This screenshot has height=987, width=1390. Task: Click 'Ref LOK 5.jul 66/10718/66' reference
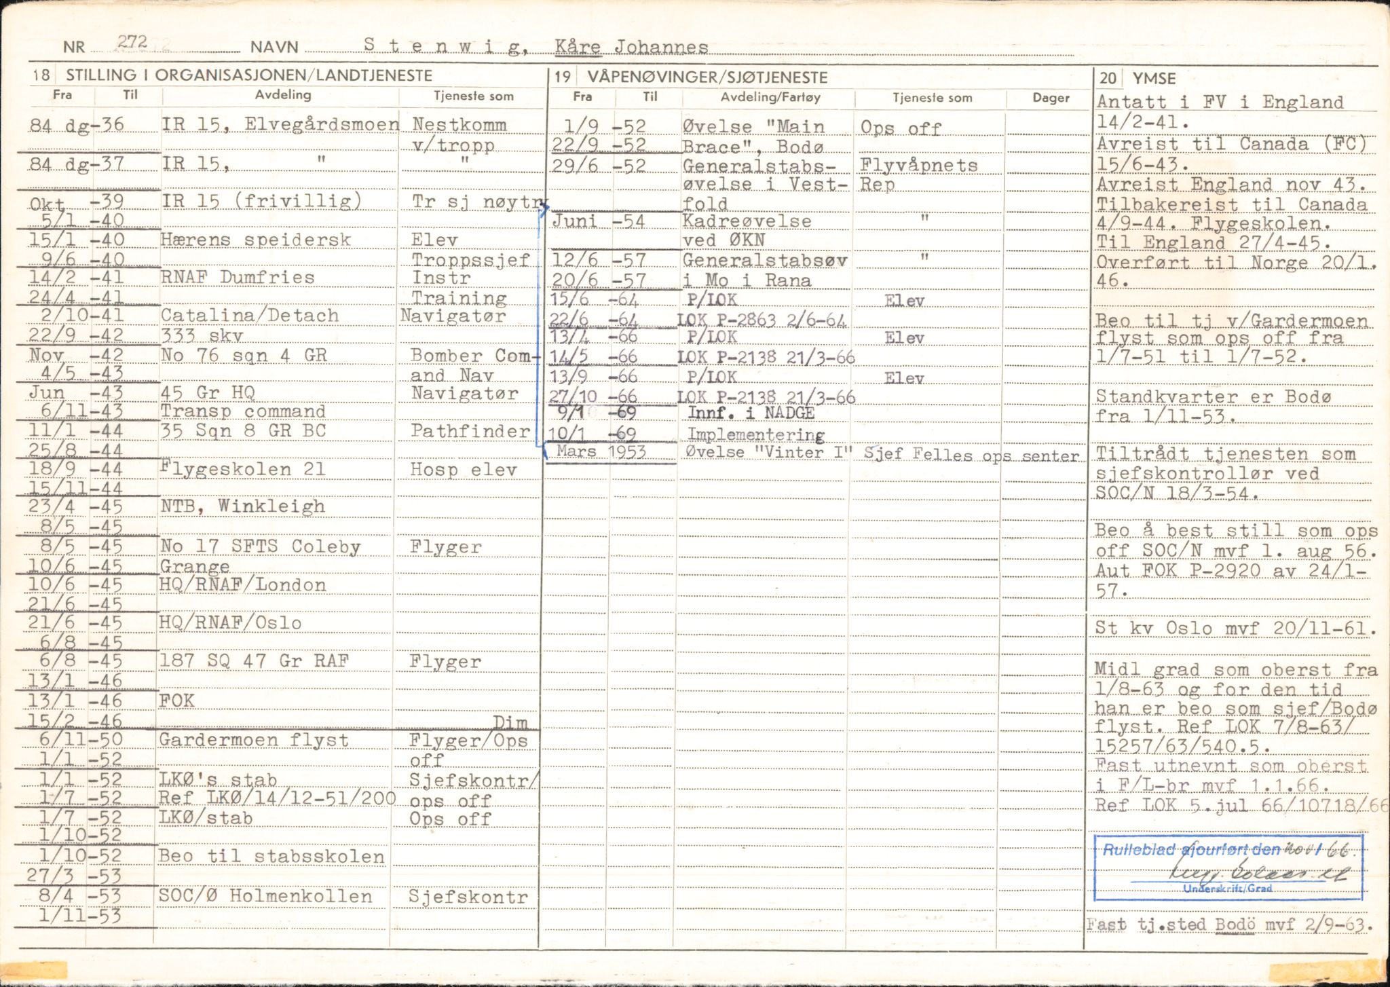point(1241,805)
